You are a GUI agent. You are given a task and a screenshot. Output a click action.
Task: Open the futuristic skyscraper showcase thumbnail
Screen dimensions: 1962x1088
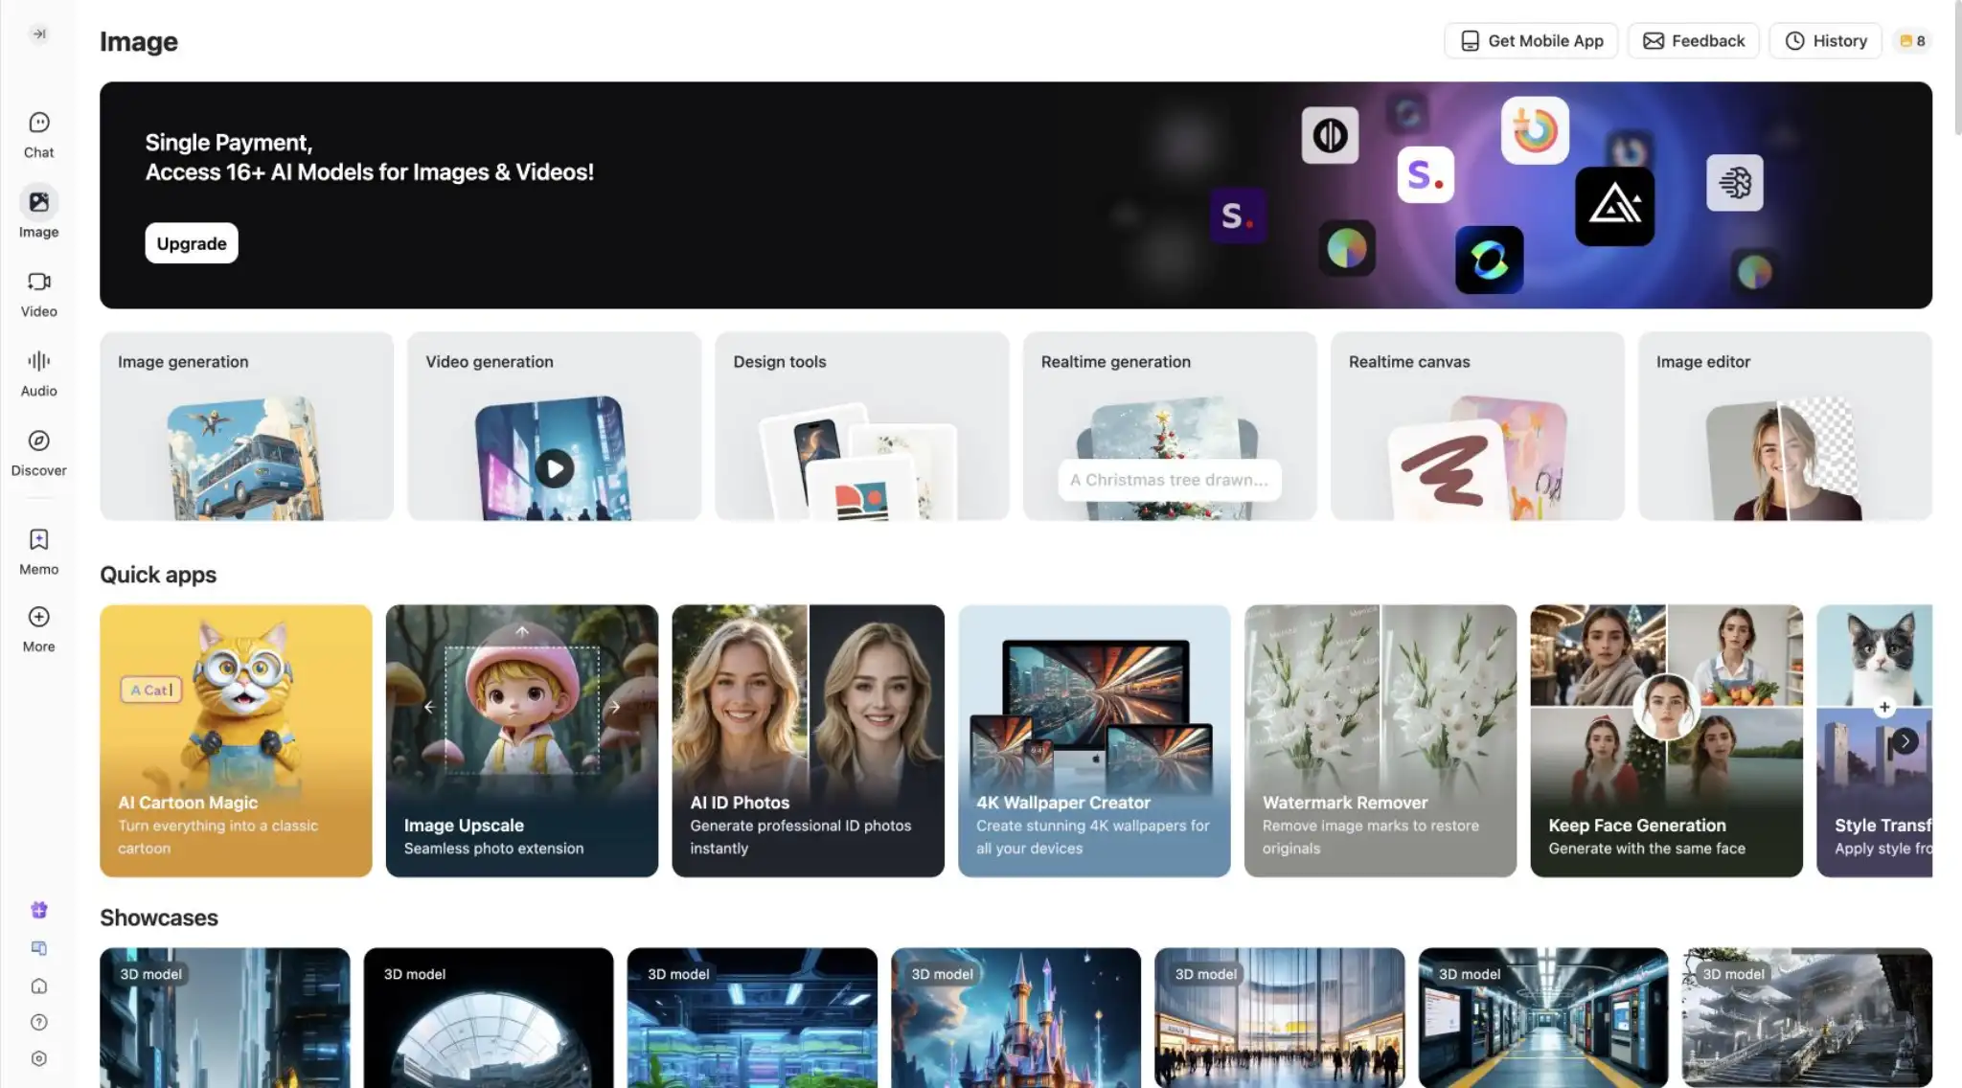pos(225,1018)
